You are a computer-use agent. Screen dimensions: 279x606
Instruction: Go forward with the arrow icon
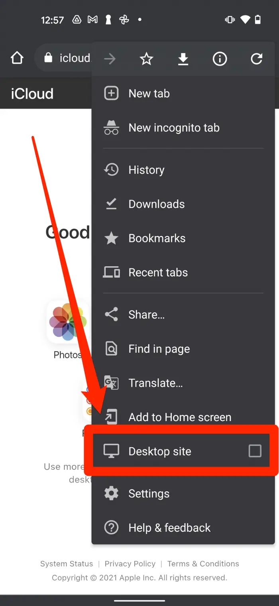tap(110, 60)
